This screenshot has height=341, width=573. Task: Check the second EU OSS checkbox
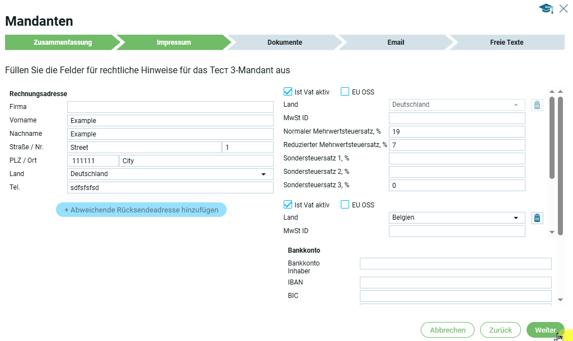345,205
